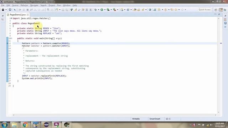The width and height of the screenshot is (228, 128).
Task: Maximize the editor area
Action: click(219, 14)
